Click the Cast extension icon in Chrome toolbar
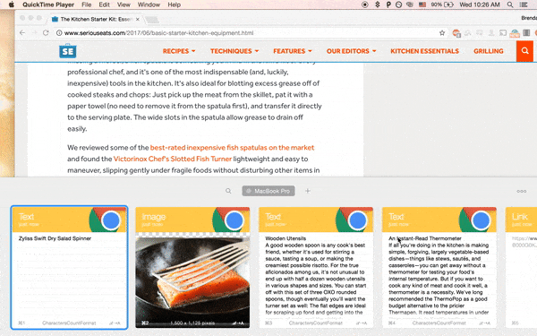The height and width of the screenshot is (336, 537). tap(503, 33)
